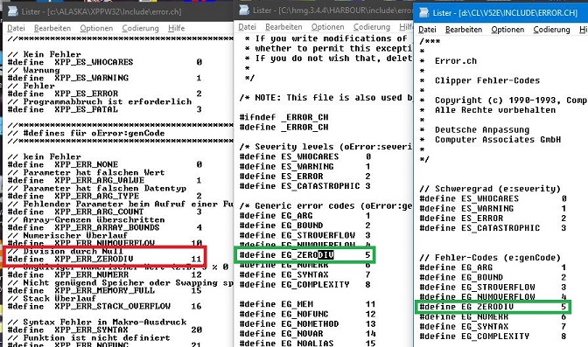Activate the CL\V52E ERROR.CH title bar

(500, 13)
